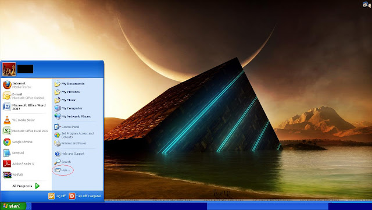Image resolution: width=372 pixels, height=210 pixels.
Task: Click the Microsoft Office Excel 2007 label
Action: [30, 131]
